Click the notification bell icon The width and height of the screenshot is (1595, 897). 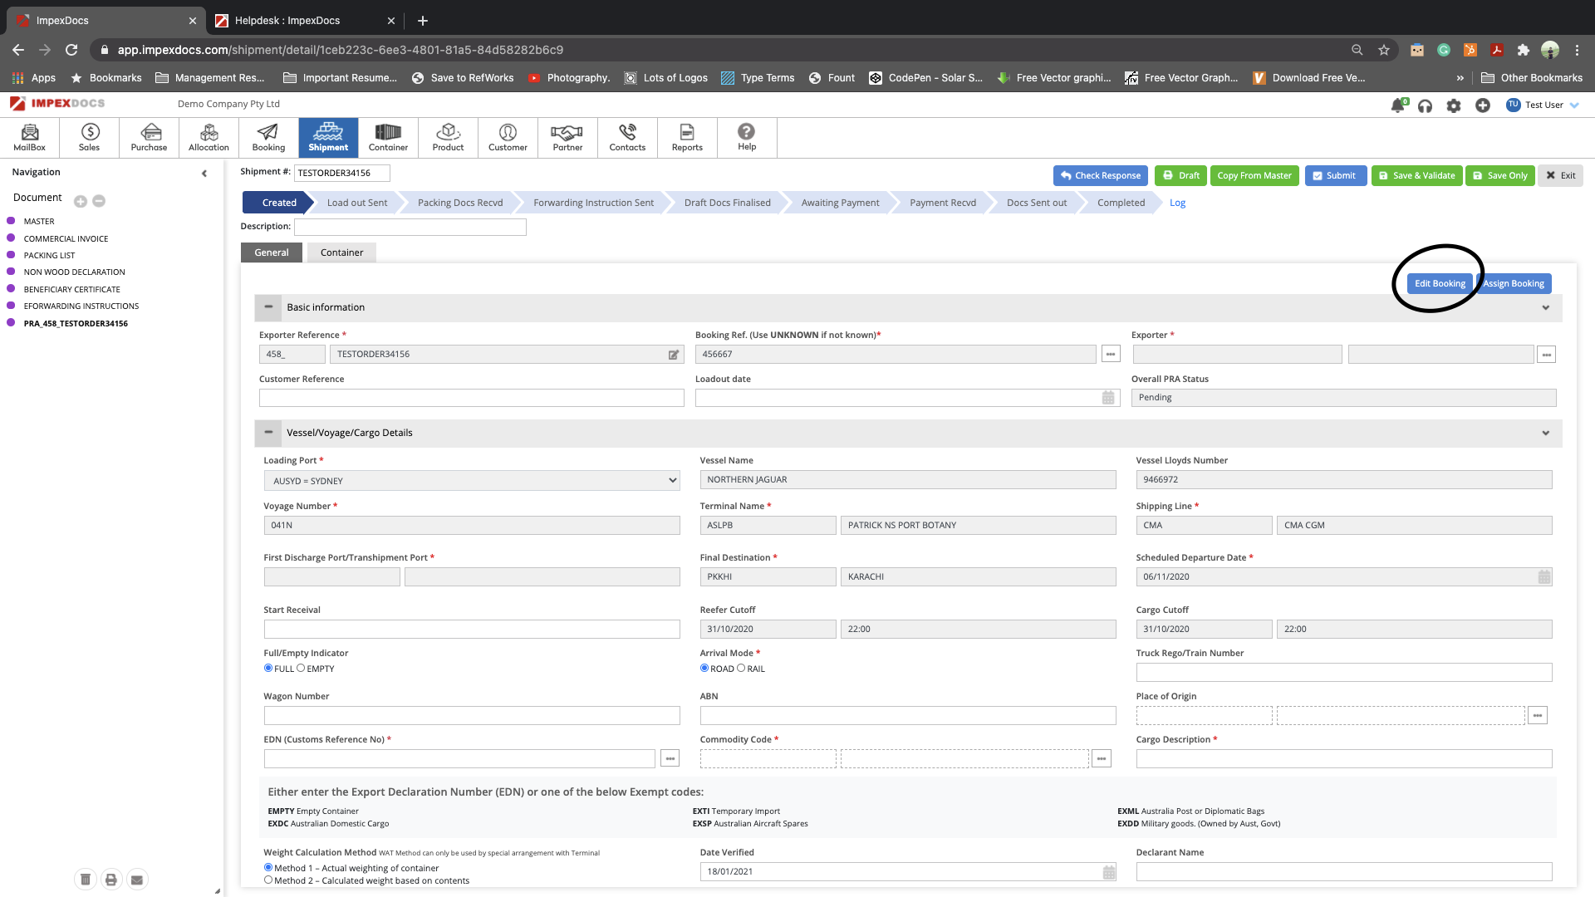(x=1397, y=105)
